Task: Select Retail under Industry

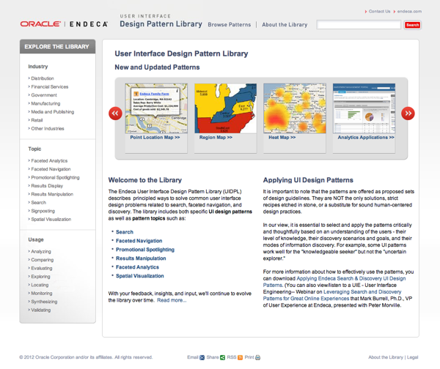Action: pyautogui.click(x=37, y=120)
